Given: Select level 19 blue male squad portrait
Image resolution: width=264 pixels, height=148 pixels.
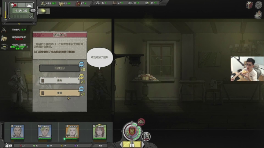Looking at the screenshot, I should pos(17,132).
